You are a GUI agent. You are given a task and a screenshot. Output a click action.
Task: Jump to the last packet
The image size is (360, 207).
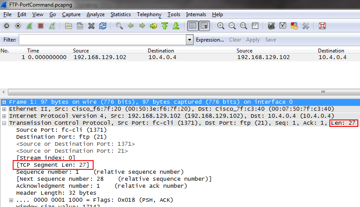[176, 26]
